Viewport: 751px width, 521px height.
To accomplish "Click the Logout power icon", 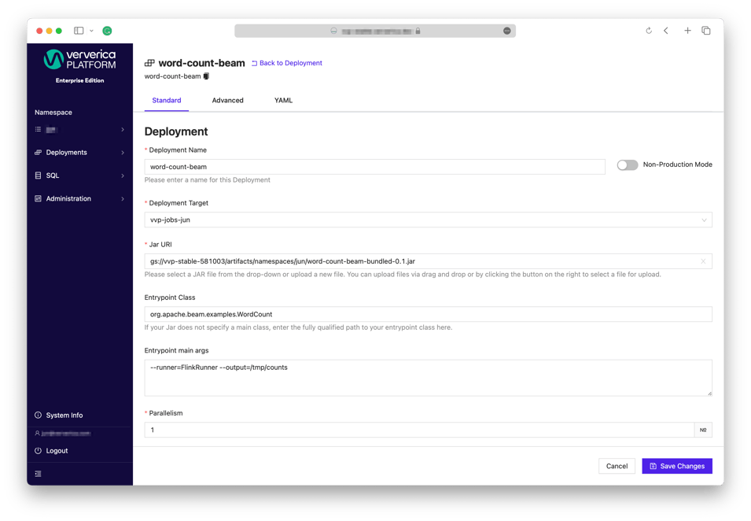I will (x=38, y=450).
